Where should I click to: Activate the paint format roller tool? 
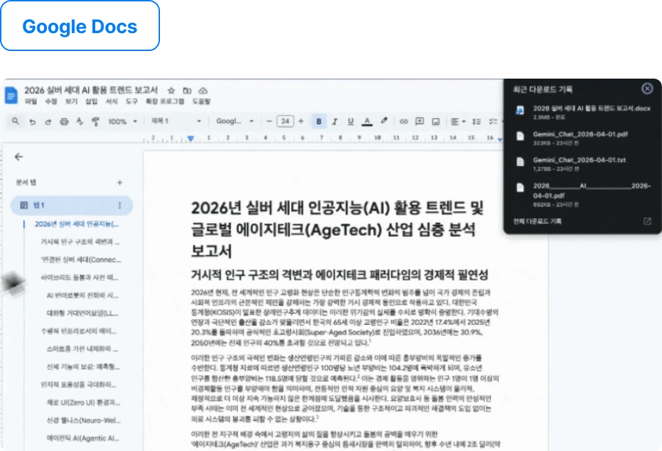click(95, 121)
